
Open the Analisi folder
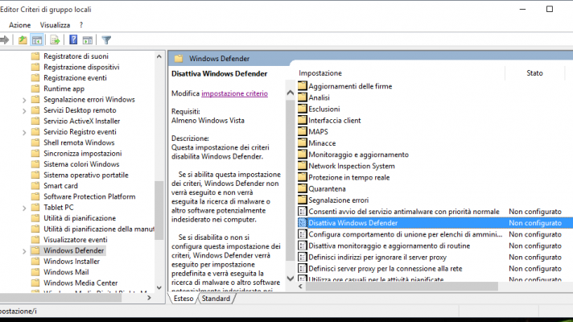(314, 97)
